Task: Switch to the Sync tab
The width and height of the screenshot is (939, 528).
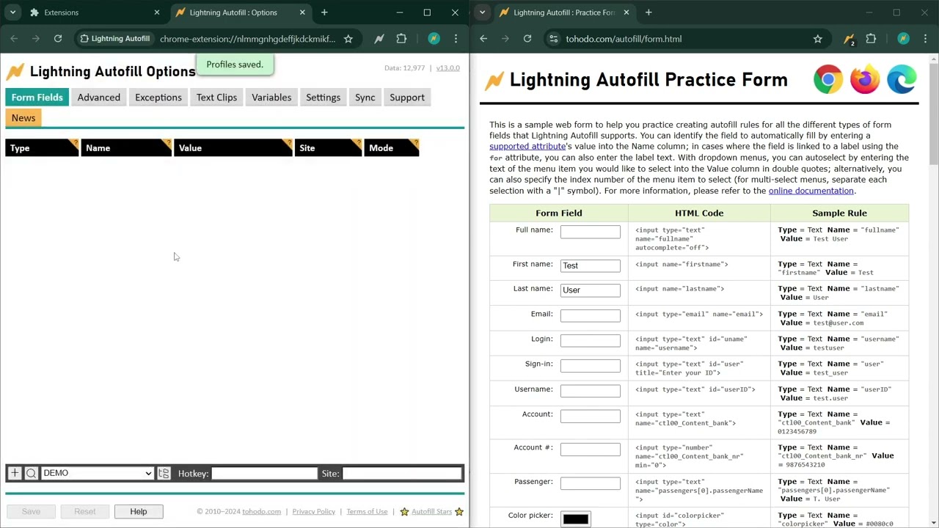Action: point(365,98)
